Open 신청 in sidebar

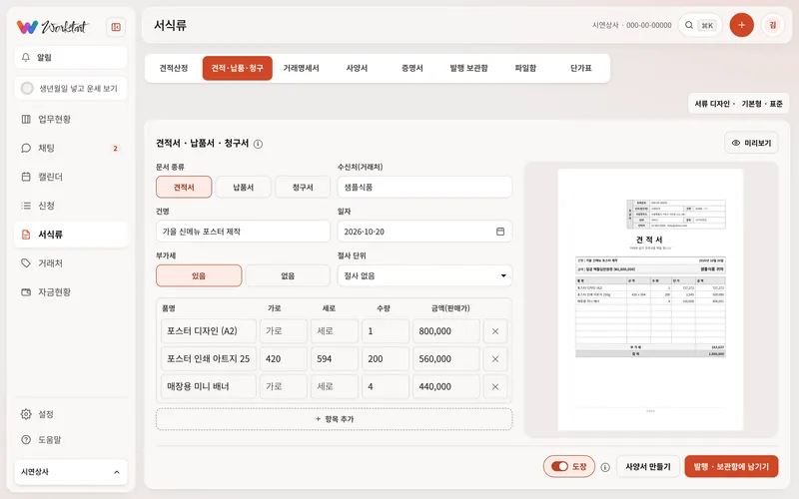71,206
